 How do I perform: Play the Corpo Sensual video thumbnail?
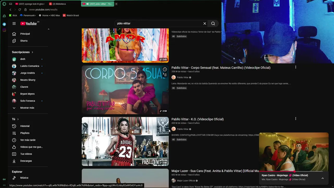pyautogui.click(x=125, y=90)
